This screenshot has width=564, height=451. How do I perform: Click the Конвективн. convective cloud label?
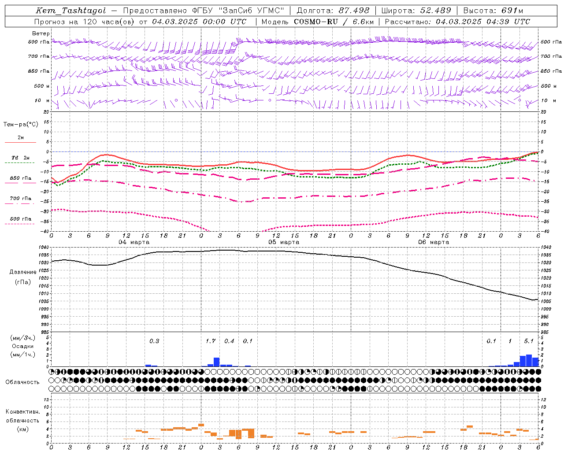click(x=23, y=412)
